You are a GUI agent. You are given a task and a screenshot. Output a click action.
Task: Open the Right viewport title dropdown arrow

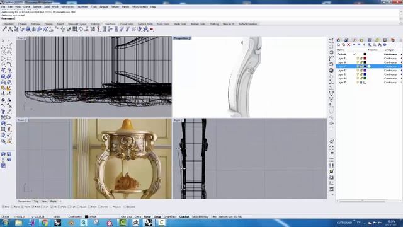[x=183, y=120]
